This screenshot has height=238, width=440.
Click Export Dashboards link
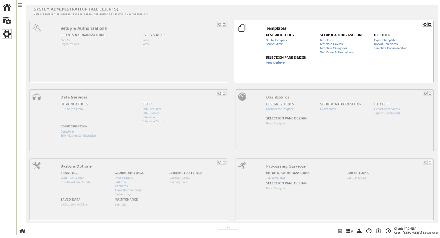tap(387, 109)
